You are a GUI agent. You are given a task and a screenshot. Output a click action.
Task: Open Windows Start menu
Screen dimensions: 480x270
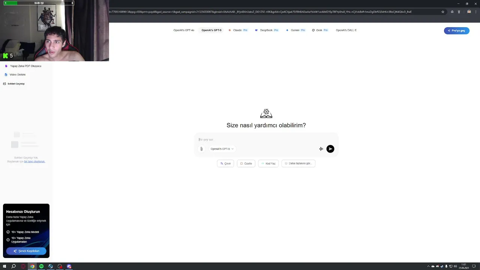(4, 266)
